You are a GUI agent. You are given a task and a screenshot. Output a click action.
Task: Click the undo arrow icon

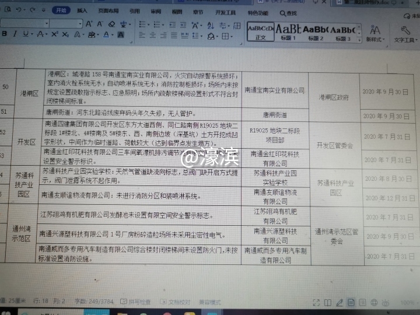pos(20,10)
